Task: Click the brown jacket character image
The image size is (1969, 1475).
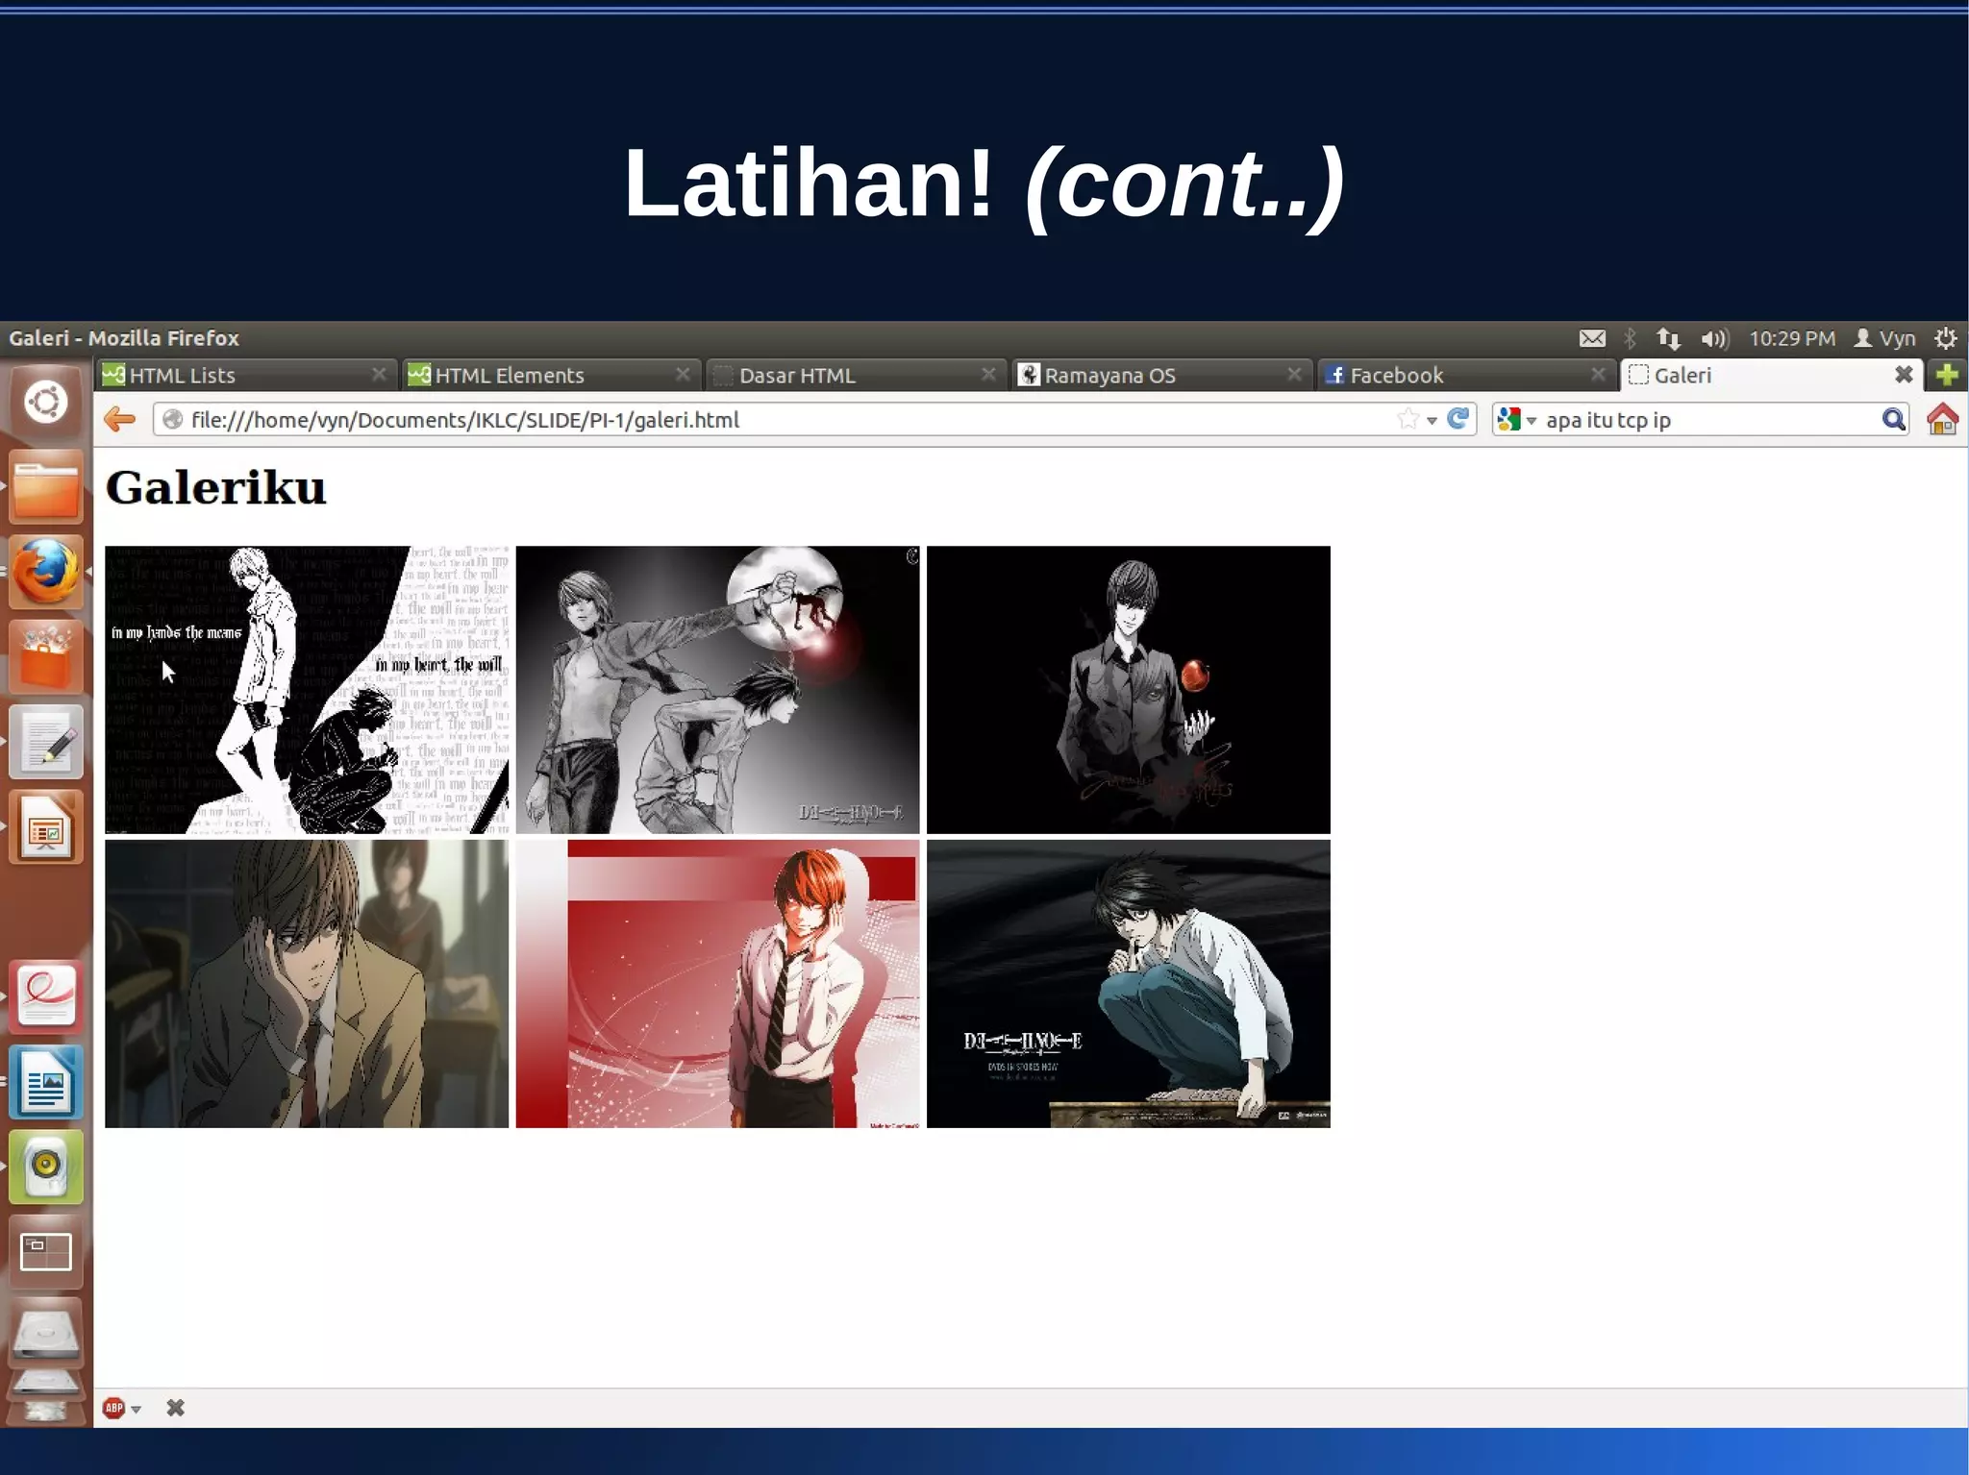Action: tap(307, 983)
